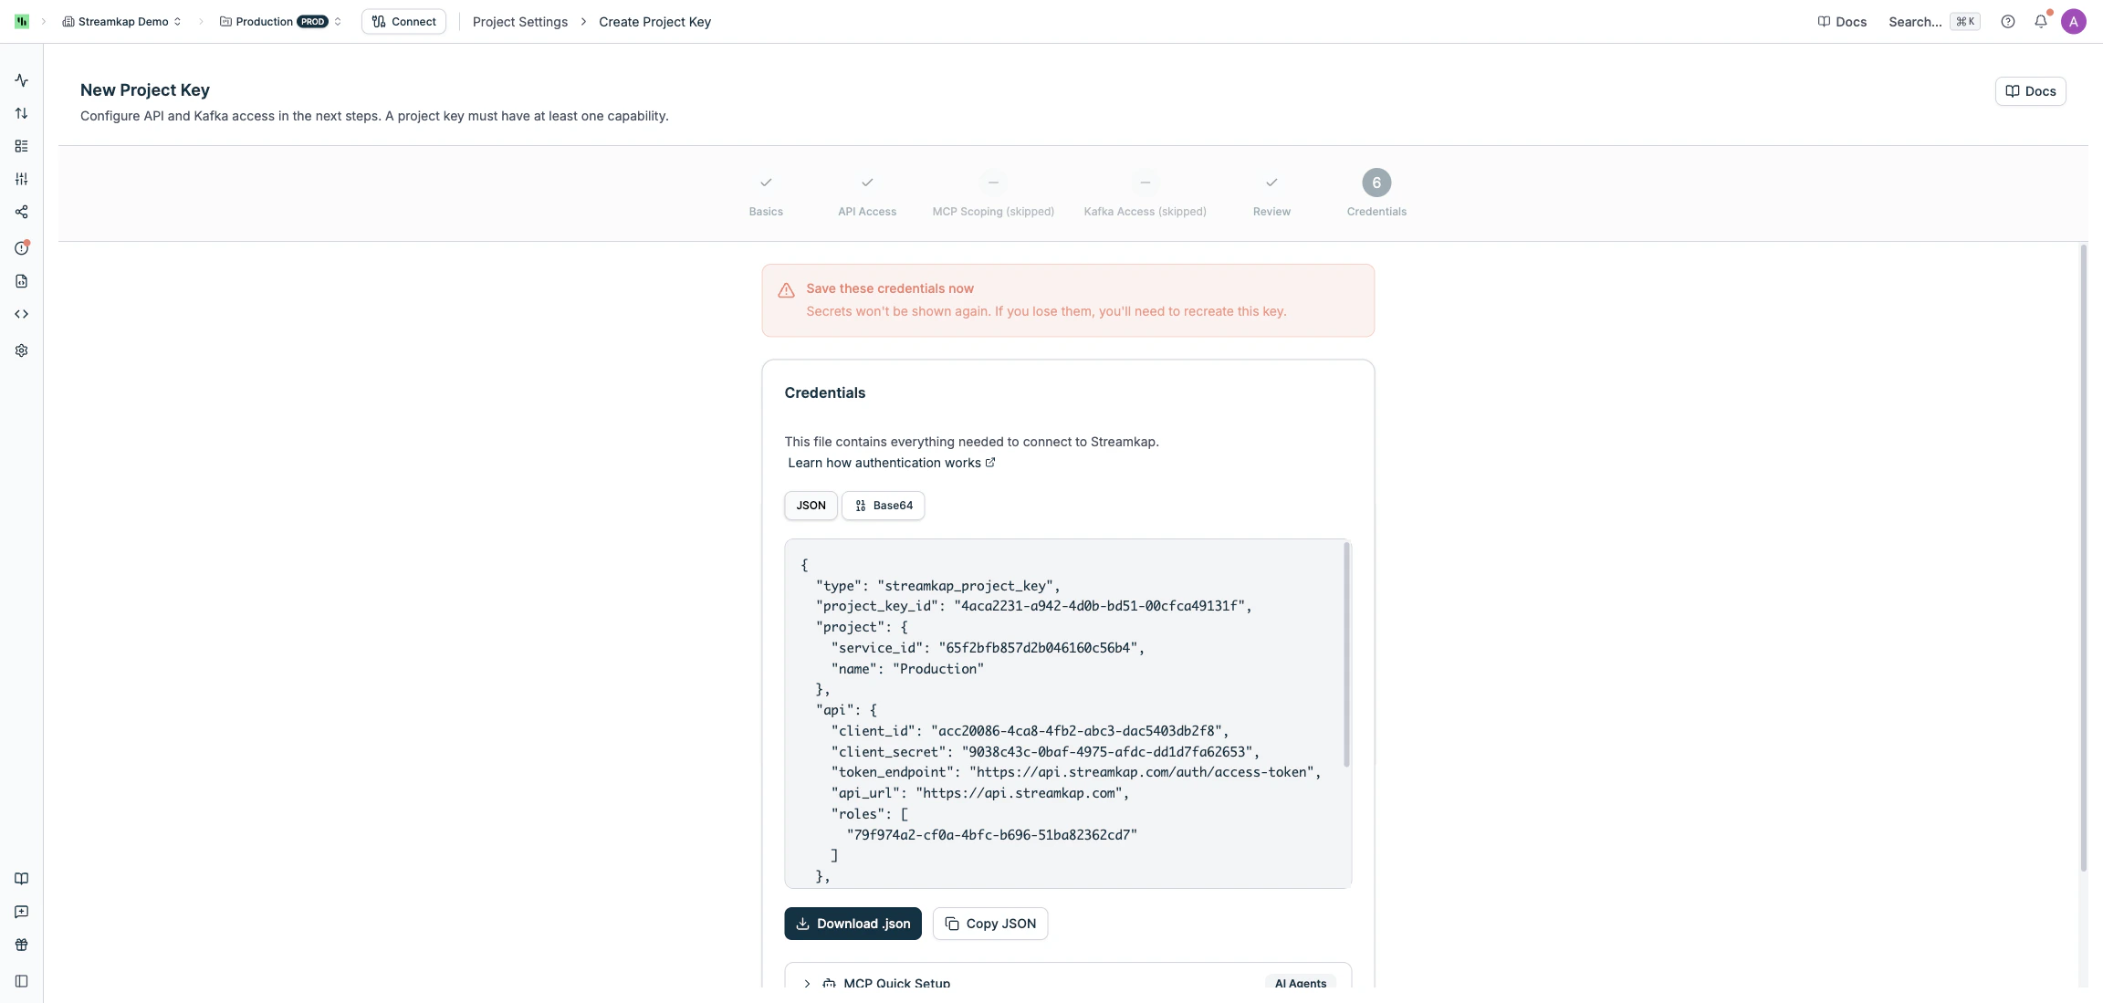Open the Streamkap Demo organization dropdown
Image resolution: width=2103 pixels, height=1003 pixels.
tap(121, 22)
